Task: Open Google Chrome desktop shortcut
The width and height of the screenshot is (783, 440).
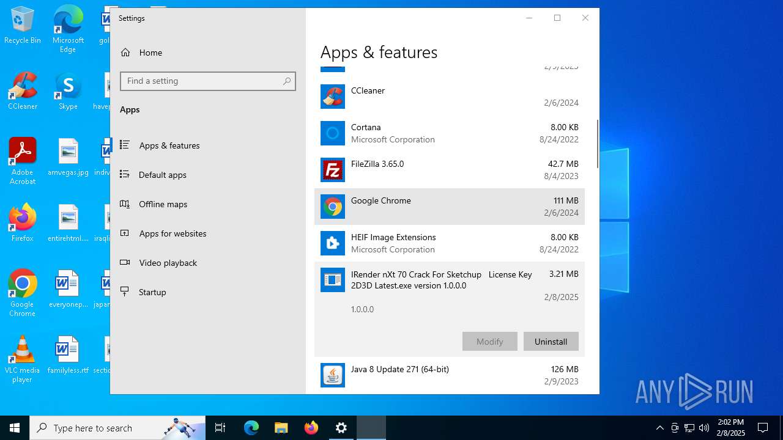Action: [x=23, y=293]
